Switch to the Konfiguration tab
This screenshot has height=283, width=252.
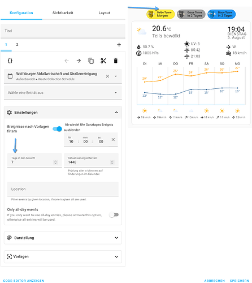click(x=21, y=13)
